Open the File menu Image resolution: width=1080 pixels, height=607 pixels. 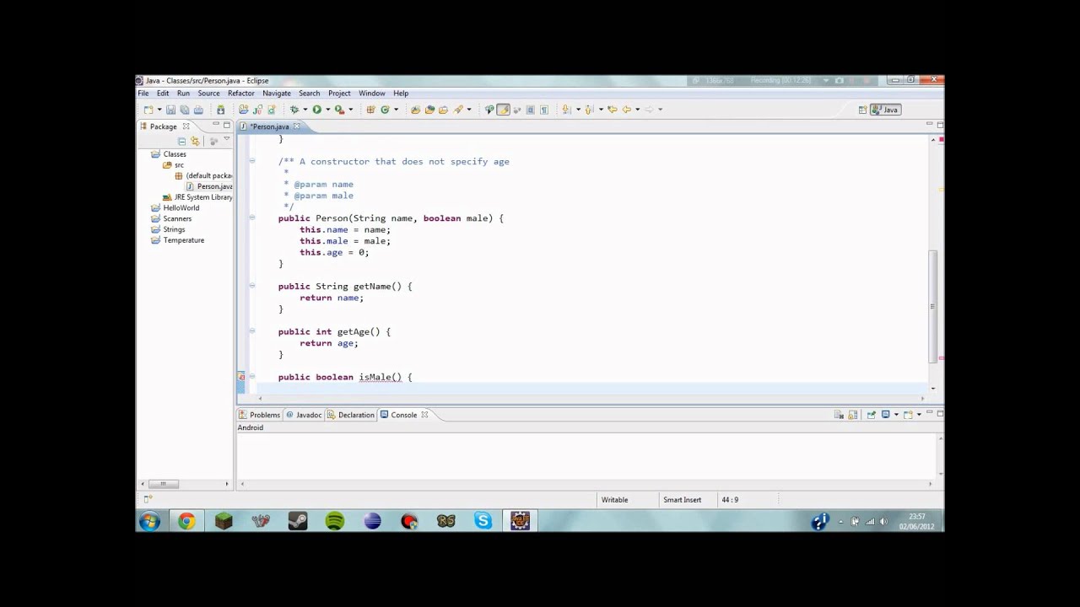click(143, 94)
